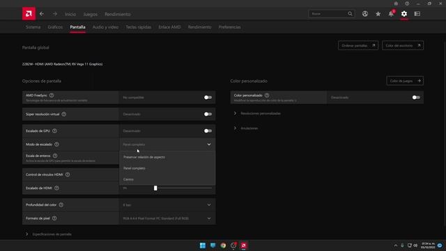
Task: Go forward with the right arrow
Action: coord(55,14)
